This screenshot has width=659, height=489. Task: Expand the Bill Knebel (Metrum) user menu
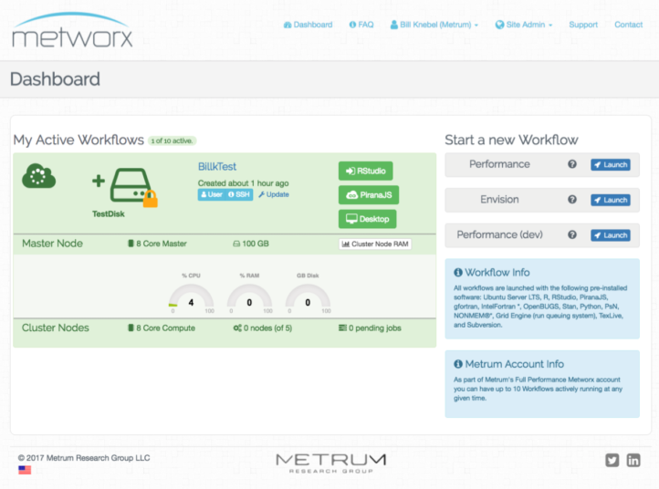point(434,25)
